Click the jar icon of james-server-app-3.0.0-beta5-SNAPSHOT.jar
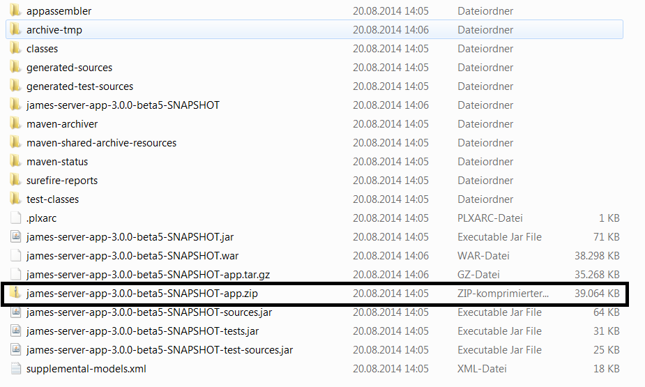Image resolution: width=645 pixels, height=387 pixels. (15, 237)
